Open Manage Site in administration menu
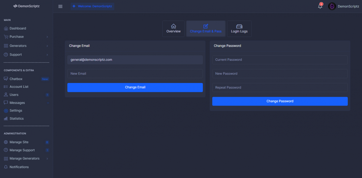Screen dimensions: 362x178 (x=19, y=142)
